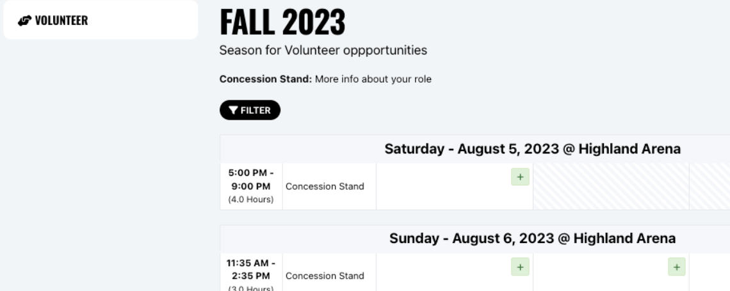Select the Sunday - August 6, 2023 header

(531, 239)
